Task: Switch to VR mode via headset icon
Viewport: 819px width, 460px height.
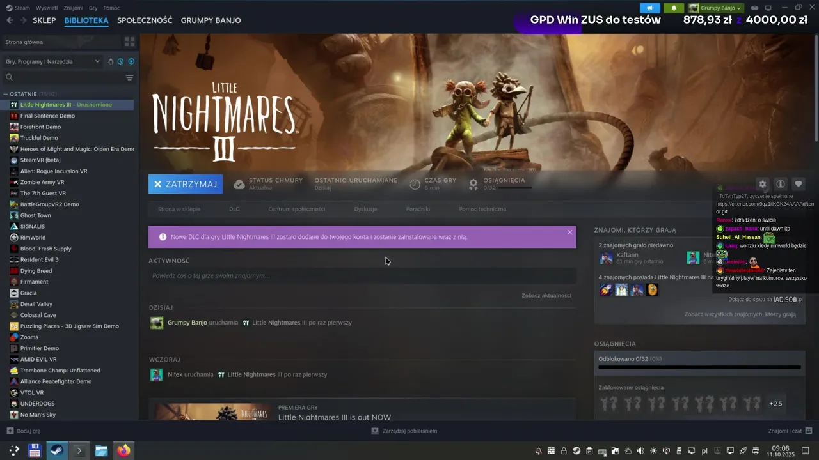Action: 754,8
